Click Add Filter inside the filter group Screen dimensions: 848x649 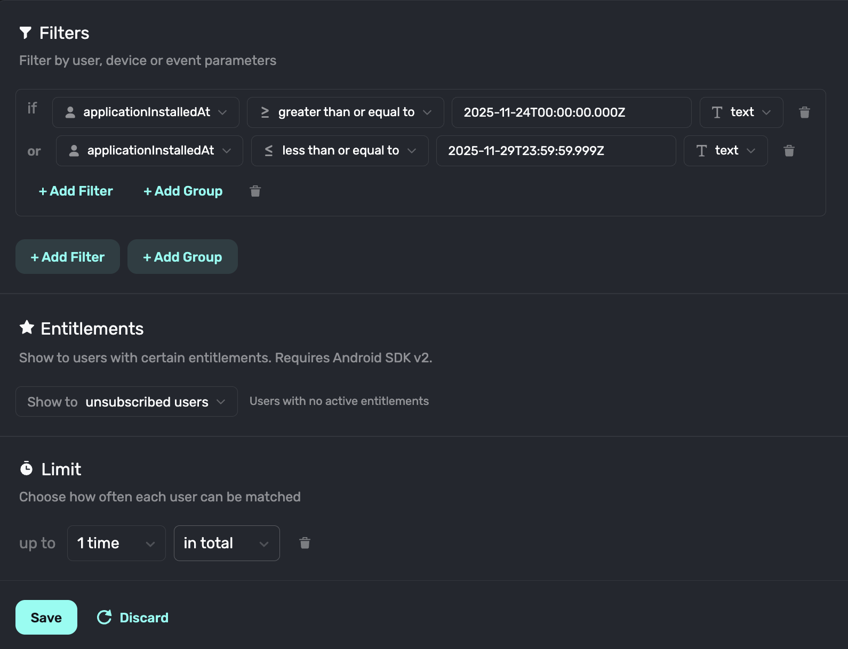tap(76, 191)
